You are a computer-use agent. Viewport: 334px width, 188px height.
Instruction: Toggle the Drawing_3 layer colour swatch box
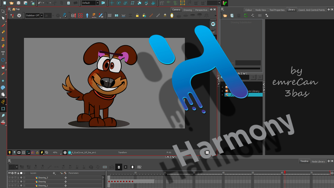[21, 178]
